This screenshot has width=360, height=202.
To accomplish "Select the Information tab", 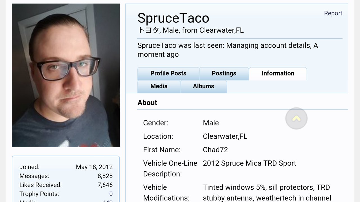I will pyautogui.click(x=278, y=74).
